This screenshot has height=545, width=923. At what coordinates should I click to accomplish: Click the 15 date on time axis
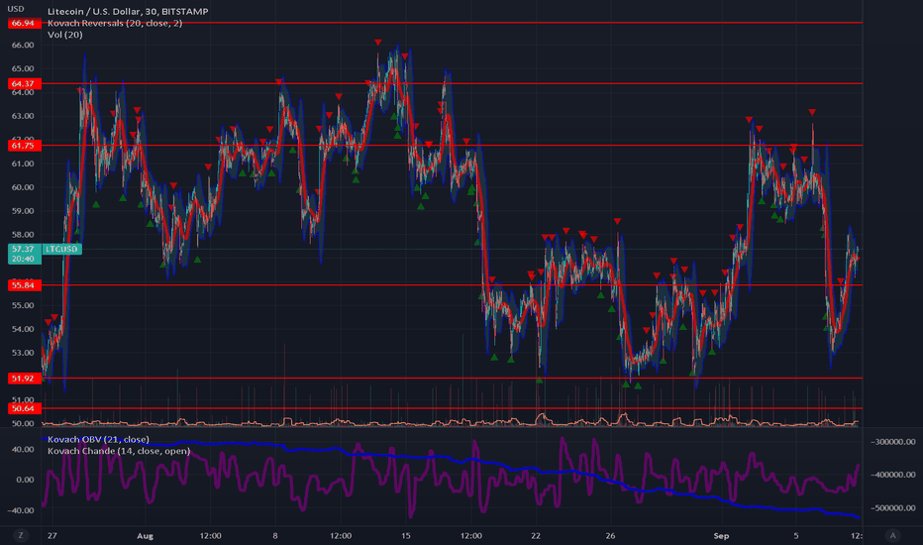[x=406, y=535]
